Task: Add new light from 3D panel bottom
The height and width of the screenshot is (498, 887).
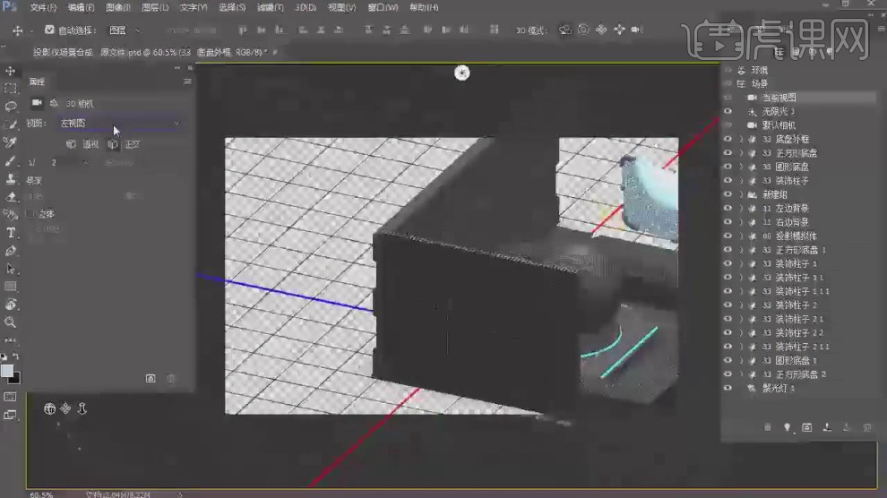Action: (787, 427)
